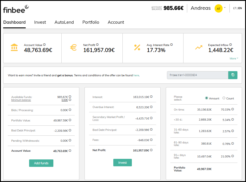Viewport: 246px width, 182px height.
Task: Expand the More section under Expected Inflow
Action: click(234, 59)
